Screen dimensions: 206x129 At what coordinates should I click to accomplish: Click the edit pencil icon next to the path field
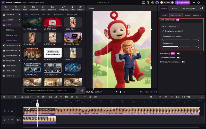coord(82,90)
